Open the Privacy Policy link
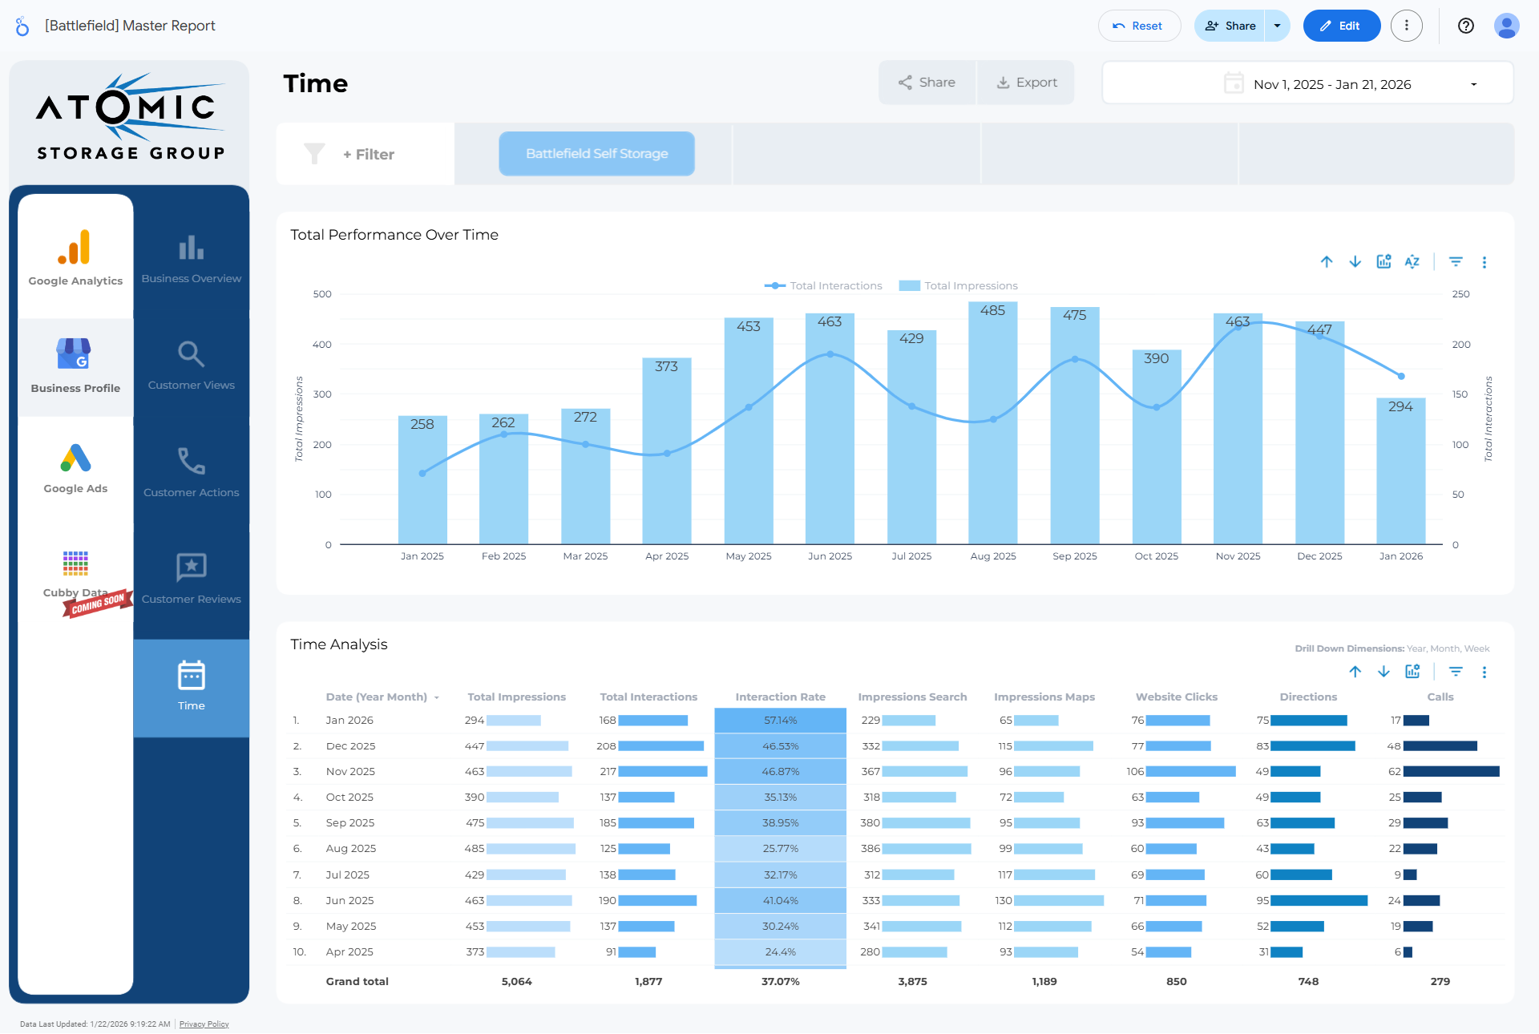The height and width of the screenshot is (1034, 1539). click(x=204, y=1024)
